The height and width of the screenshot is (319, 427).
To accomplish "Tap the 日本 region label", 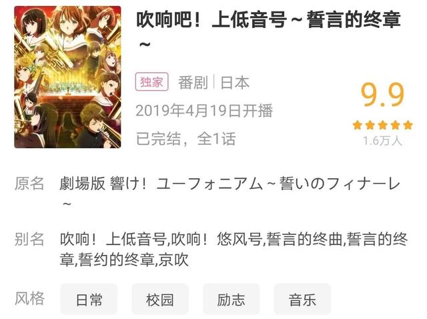I will click(x=235, y=83).
